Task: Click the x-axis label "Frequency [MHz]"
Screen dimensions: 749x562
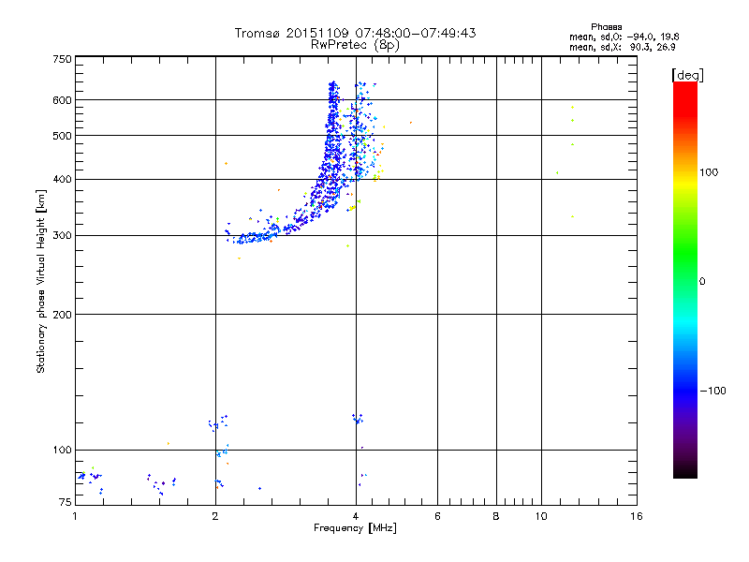Action: pos(355,528)
